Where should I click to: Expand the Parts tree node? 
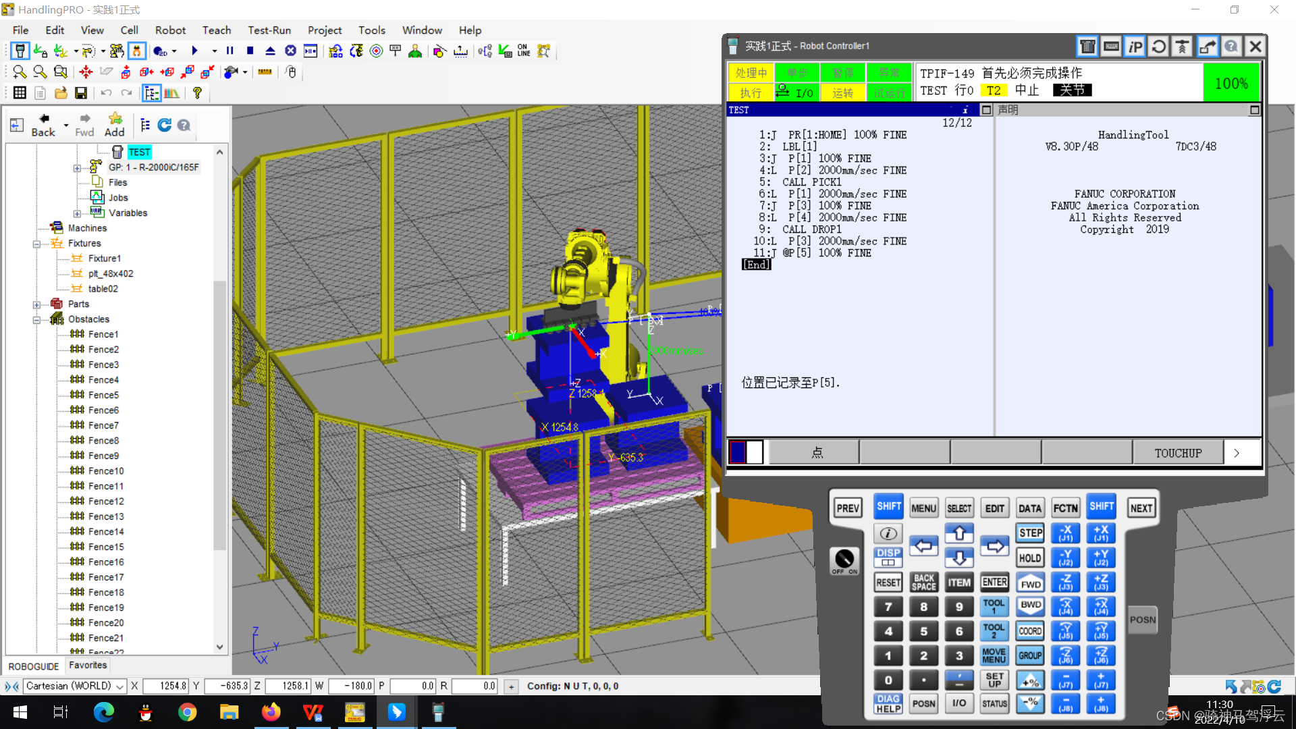(36, 304)
